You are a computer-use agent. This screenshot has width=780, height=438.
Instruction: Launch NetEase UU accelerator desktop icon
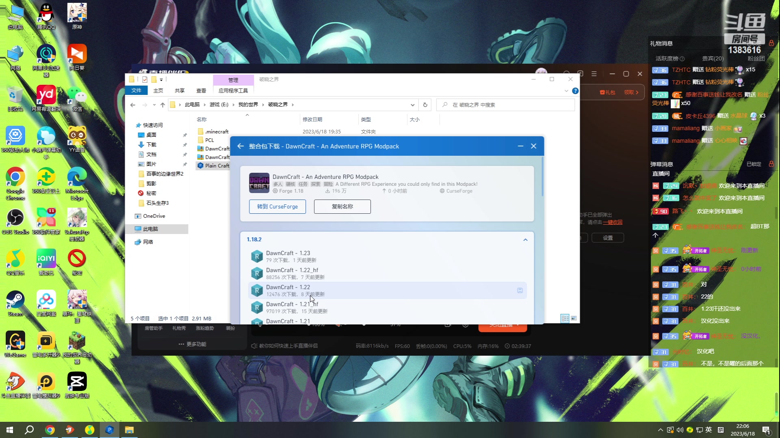click(x=46, y=60)
